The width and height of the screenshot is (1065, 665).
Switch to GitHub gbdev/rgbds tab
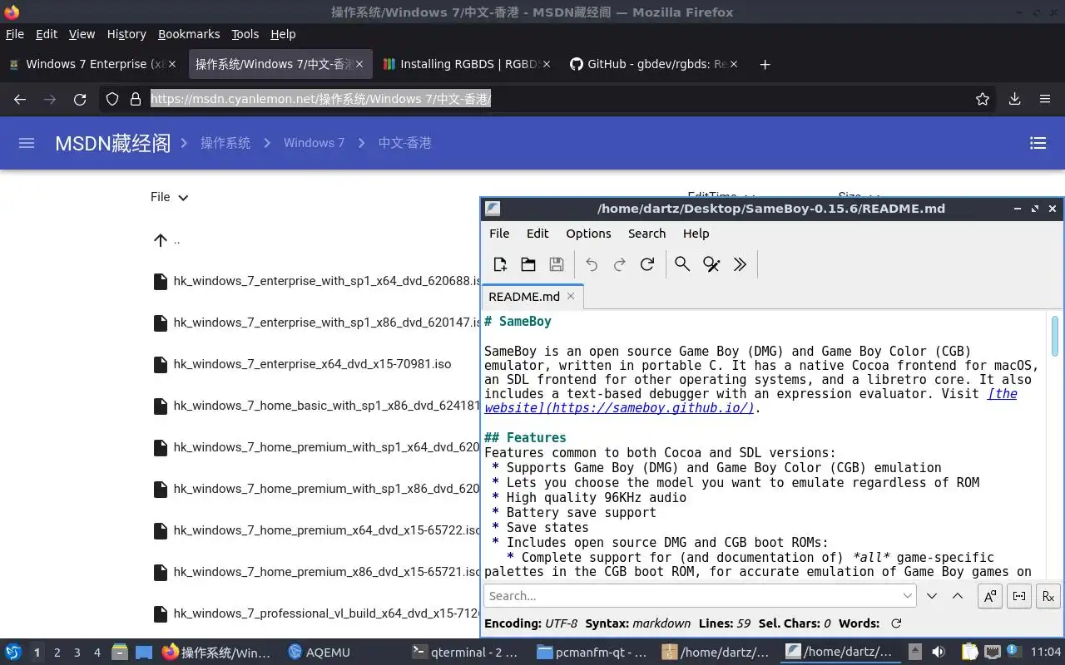click(653, 64)
